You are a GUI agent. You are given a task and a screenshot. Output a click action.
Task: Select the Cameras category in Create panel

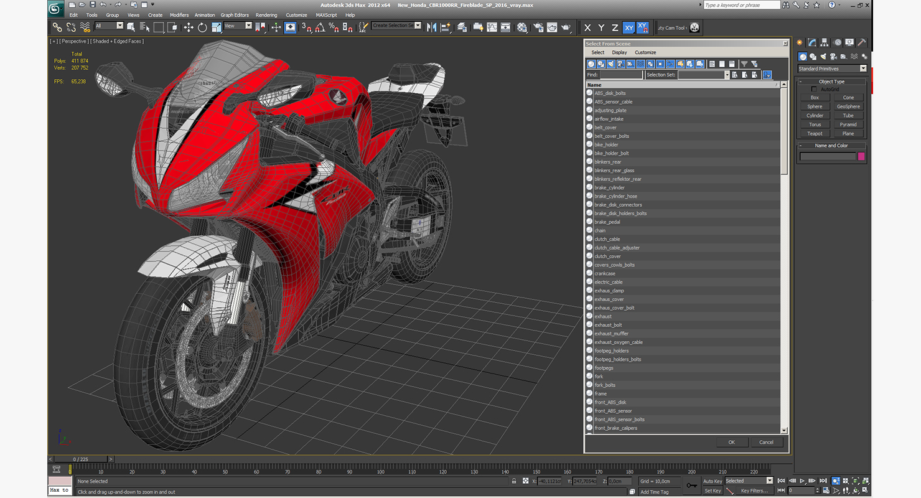[833, 57]
